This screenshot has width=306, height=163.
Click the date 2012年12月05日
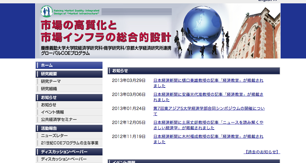click(x=129, y=122)
